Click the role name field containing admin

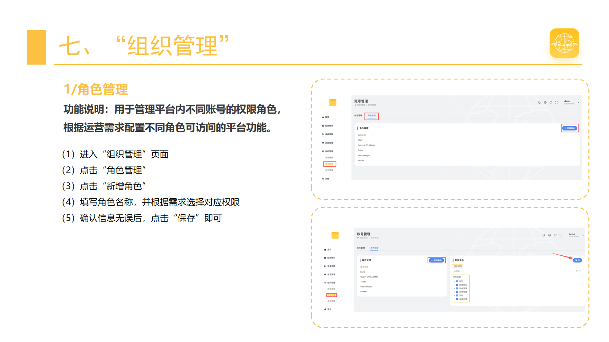click(x=517, y=271)
